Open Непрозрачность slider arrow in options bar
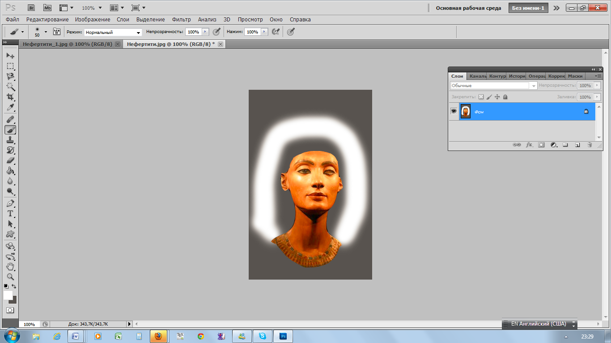Screen dimensions: 611x343 coord(205,32)
